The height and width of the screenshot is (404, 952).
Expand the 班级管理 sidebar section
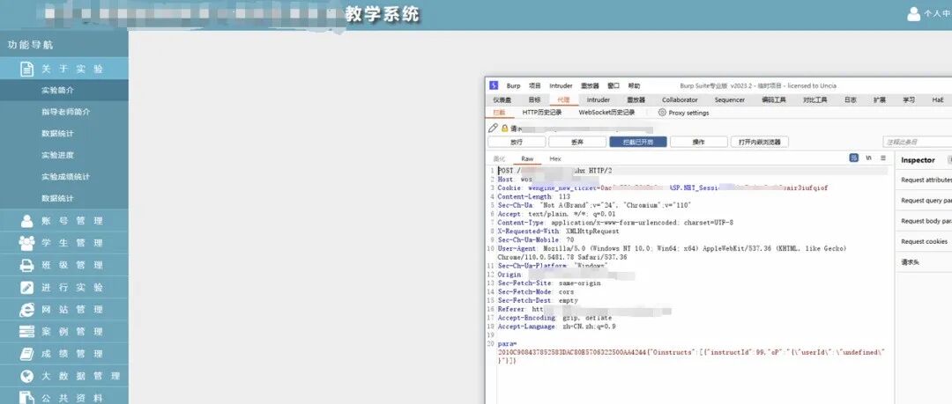coord(64,265)
